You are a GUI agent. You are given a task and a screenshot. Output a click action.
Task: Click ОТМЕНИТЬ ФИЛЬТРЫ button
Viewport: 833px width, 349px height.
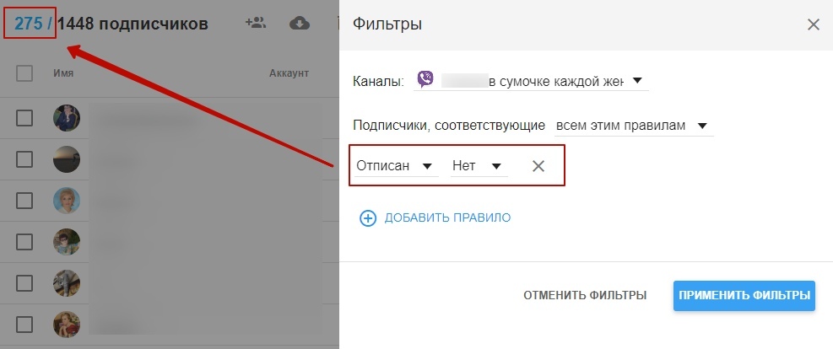(x=585, y=296)
